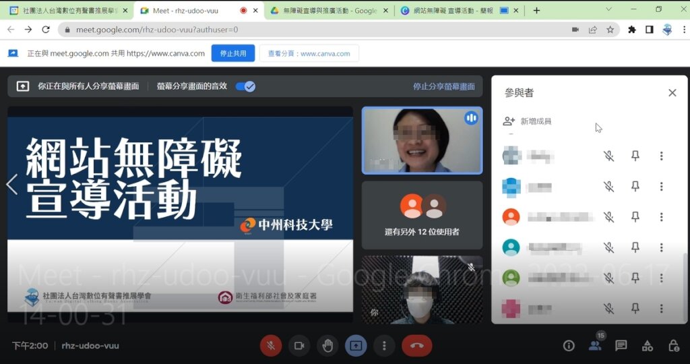Raise hand in the meeting

(x=327, y=346)
